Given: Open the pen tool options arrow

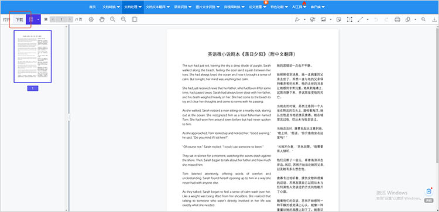Looking at the screenshot, I should pyautogui.click(x=304, y=19).
